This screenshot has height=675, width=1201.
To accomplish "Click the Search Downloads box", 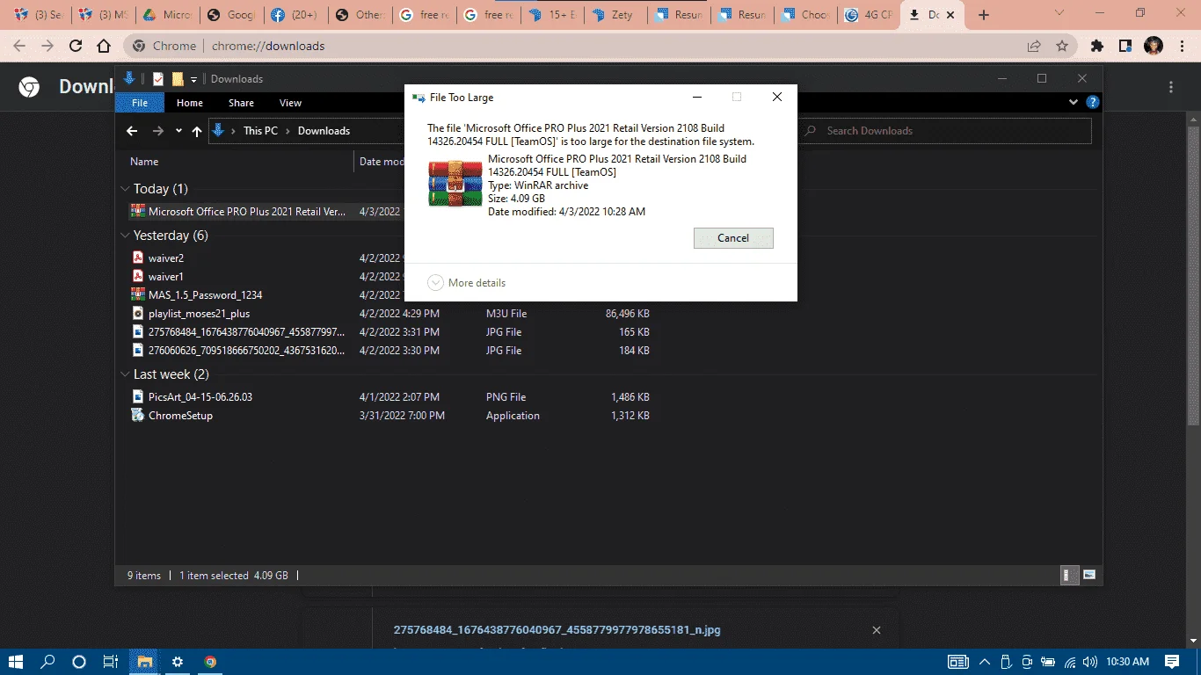I will click(x=945, y=131).
